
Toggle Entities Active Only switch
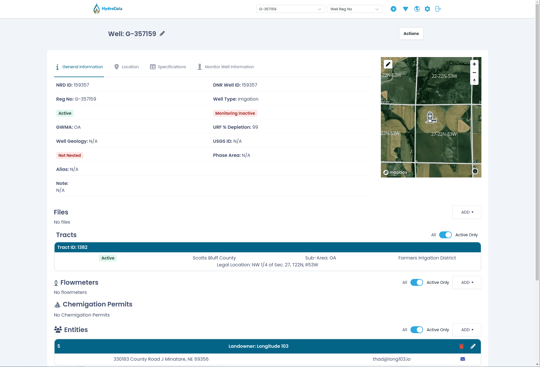[416, 330]
